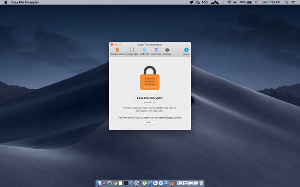Open Notification Center list icon
The image size is (300, 187).
[x=293, y=2]
